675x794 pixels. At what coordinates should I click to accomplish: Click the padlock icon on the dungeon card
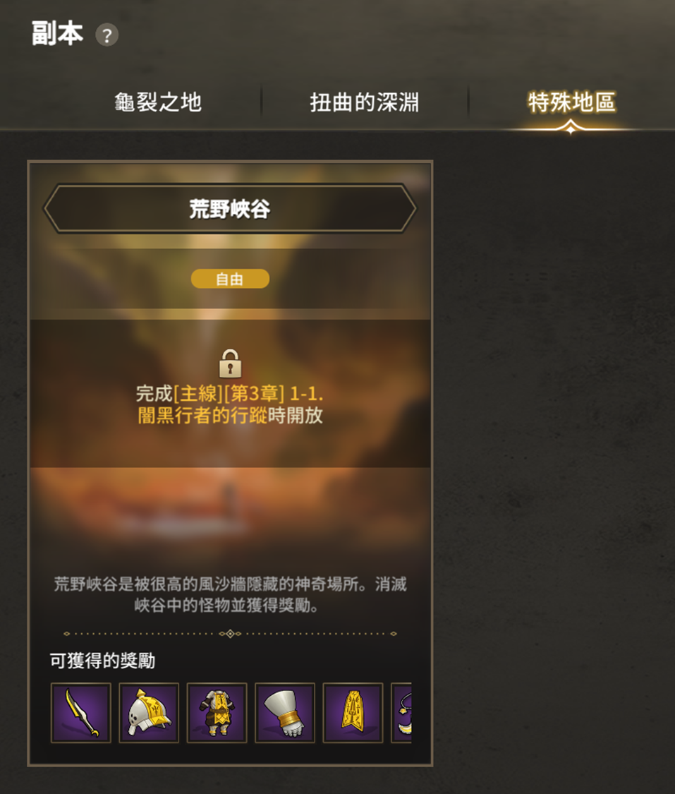230,363
